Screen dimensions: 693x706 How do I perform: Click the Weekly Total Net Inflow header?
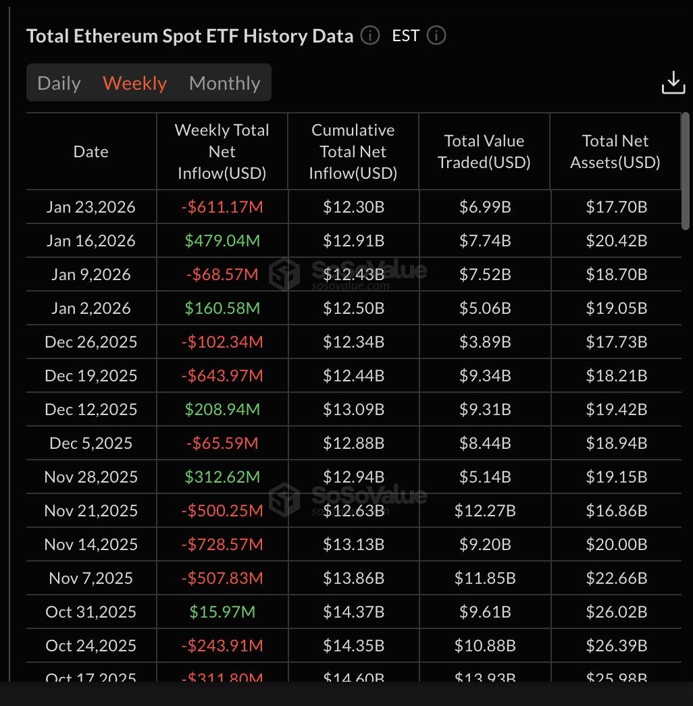tap(222, 151)
